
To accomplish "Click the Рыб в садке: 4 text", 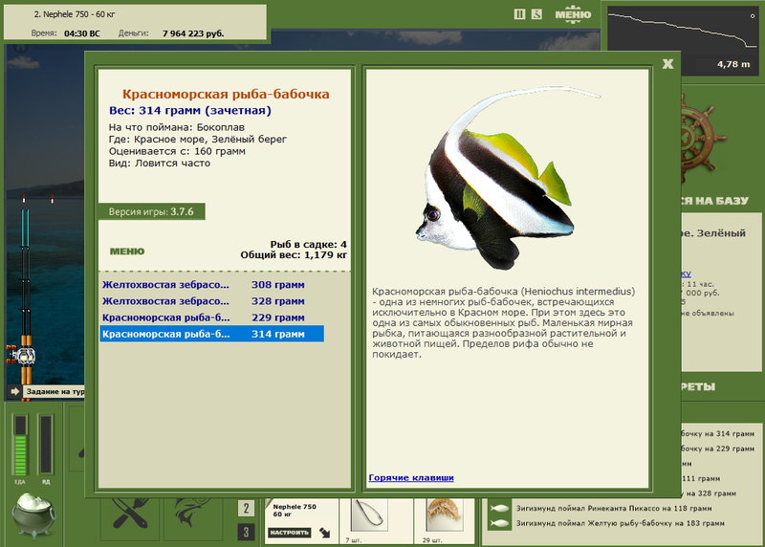I will (308, 244).
